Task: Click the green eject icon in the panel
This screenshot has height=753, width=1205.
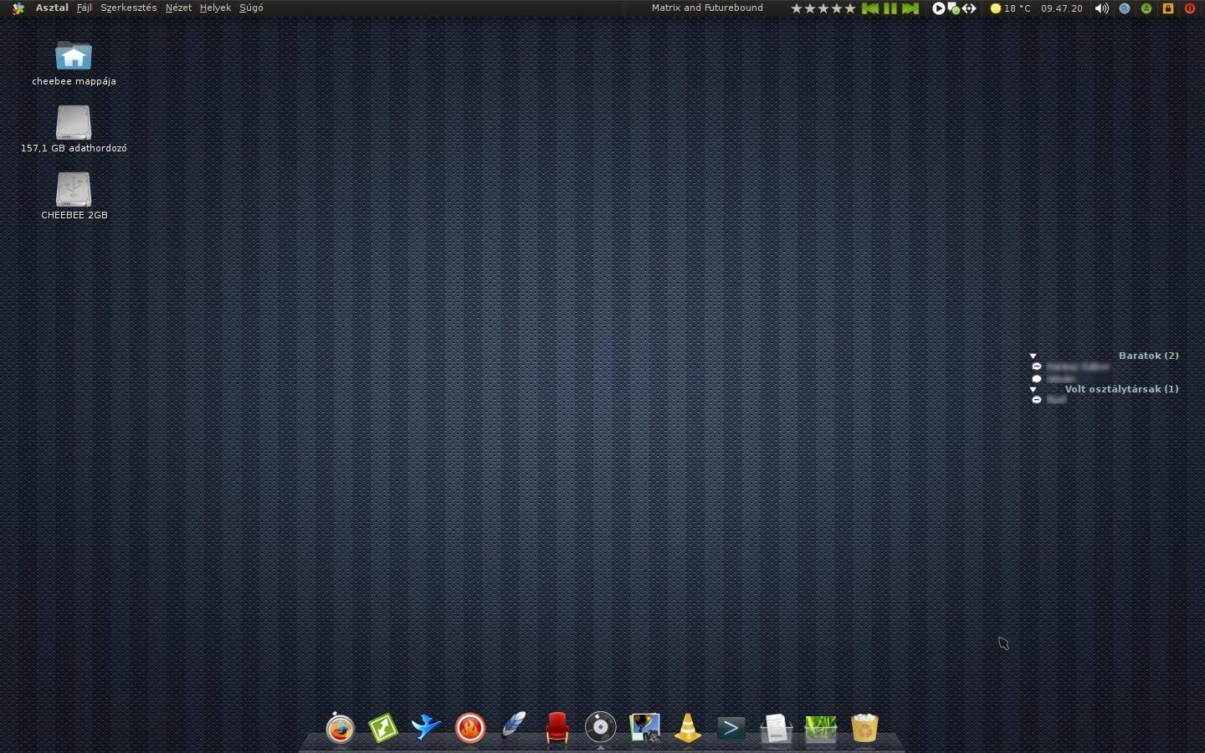Action: tap(1146, 8)
